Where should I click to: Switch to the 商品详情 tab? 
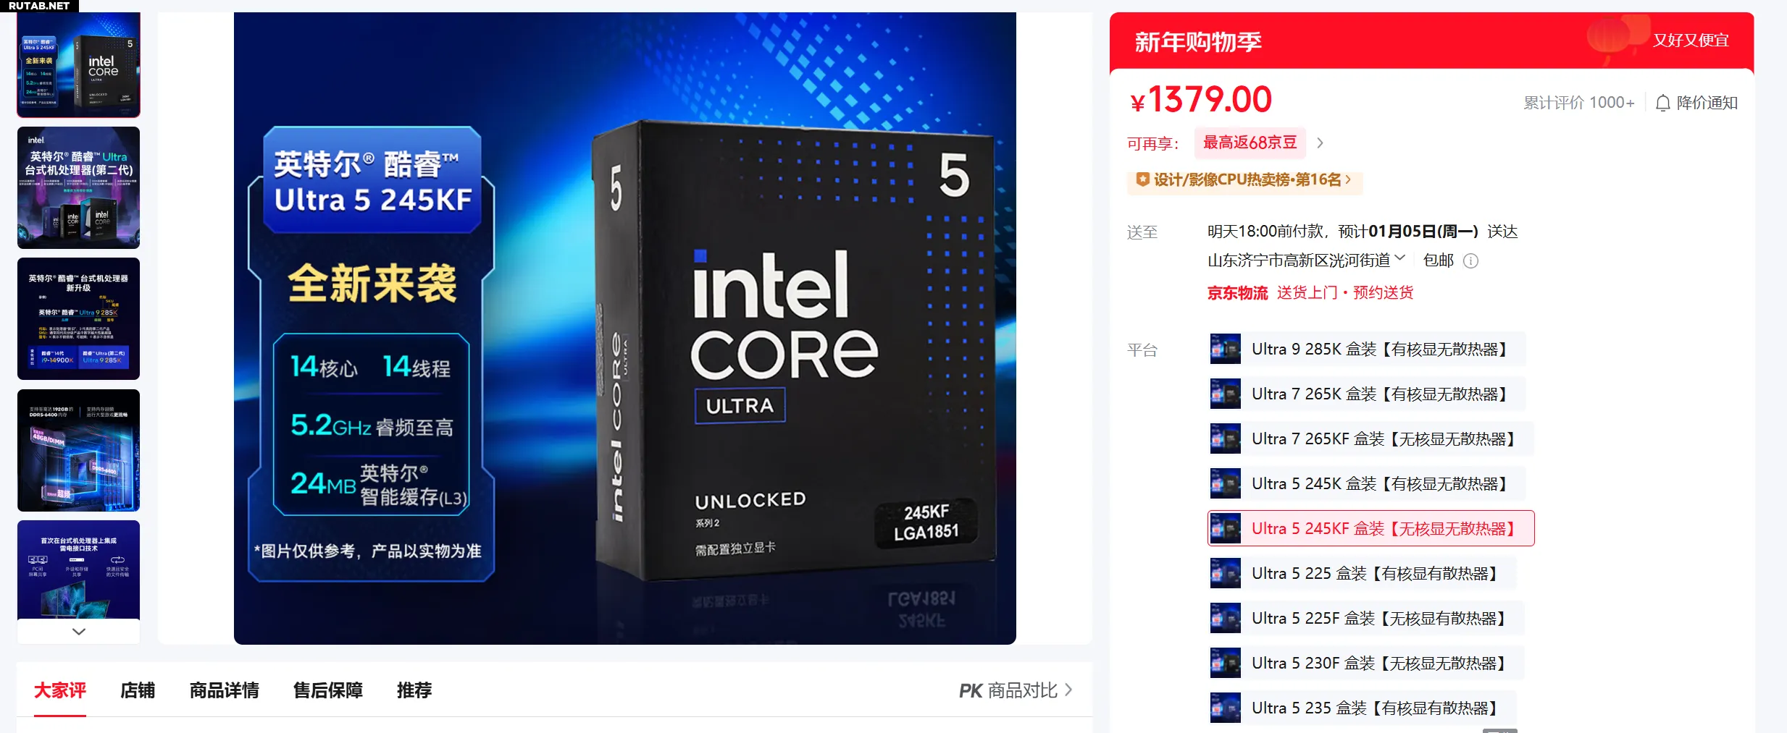pos(225,690)
